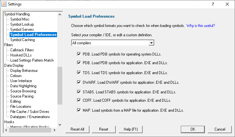Open Source Parsing settings
235x137 pixels.
click(22, 96)
